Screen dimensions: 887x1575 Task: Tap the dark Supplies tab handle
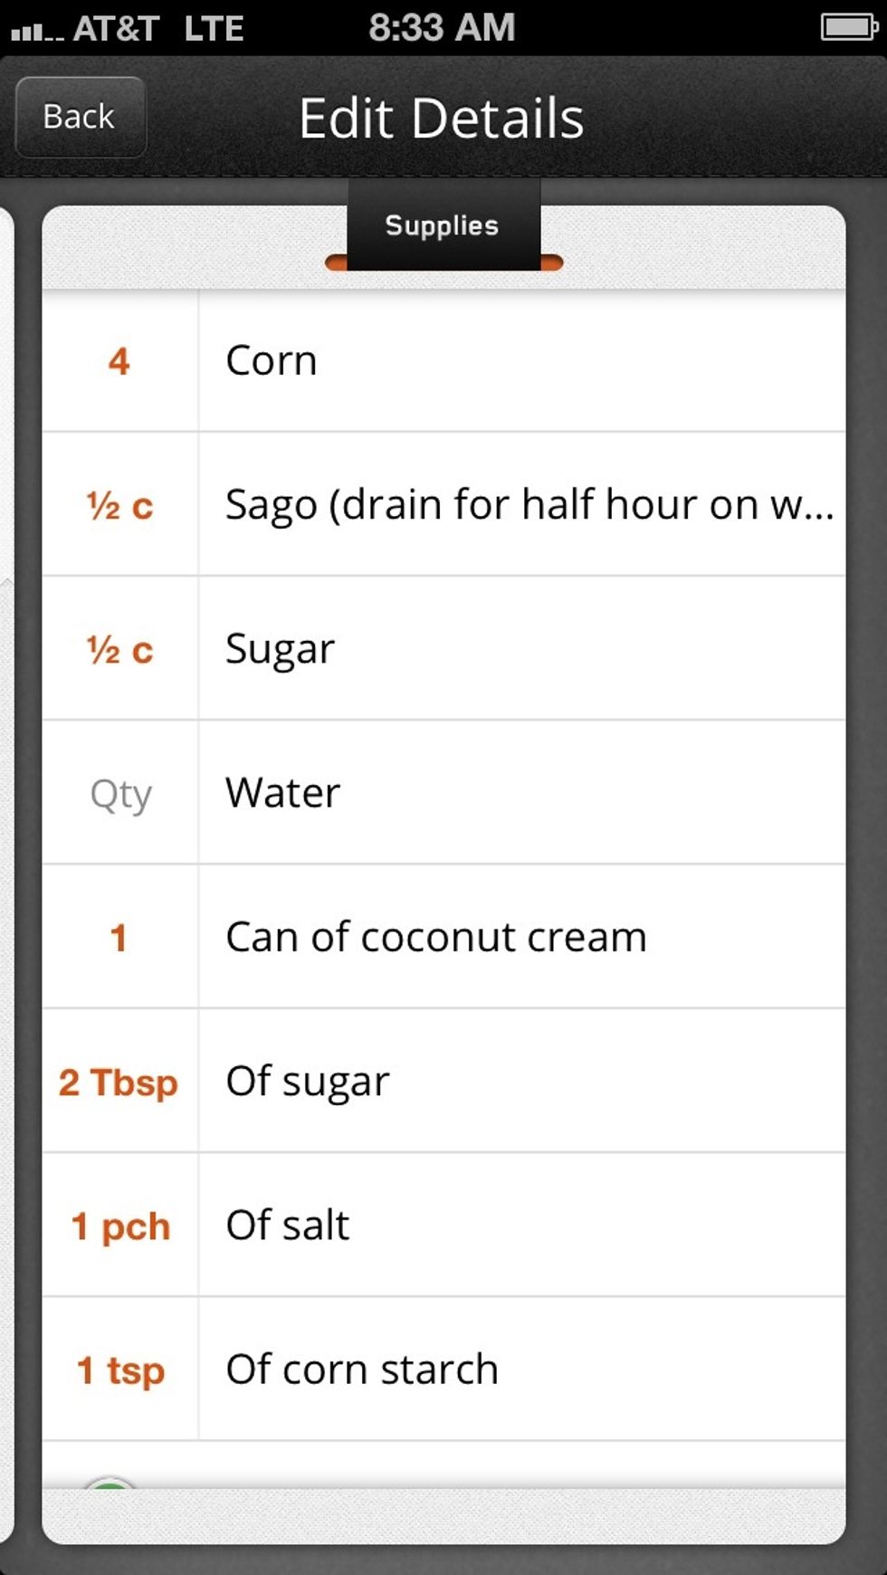(x=443, y=226)
